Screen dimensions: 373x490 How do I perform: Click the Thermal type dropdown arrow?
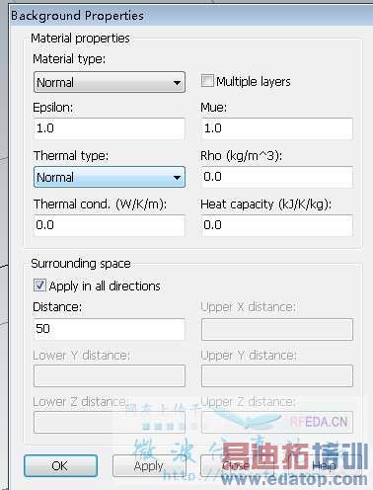177,178
